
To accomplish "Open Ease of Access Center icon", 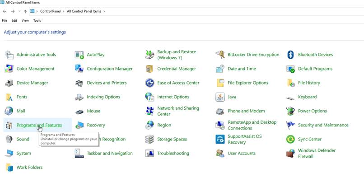I will (x=150, y=83).
